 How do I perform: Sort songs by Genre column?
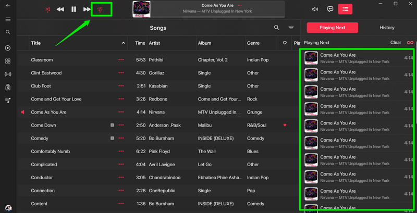pyautogui.click(x=253, y=43)
